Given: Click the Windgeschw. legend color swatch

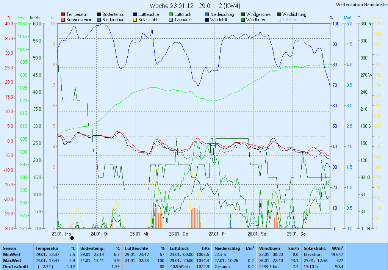Looking at the screenshot, I should point(243,15).
